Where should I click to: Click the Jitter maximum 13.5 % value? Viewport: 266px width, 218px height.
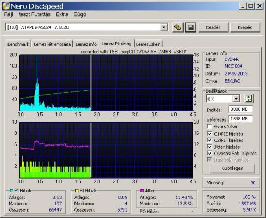[185, 204]
